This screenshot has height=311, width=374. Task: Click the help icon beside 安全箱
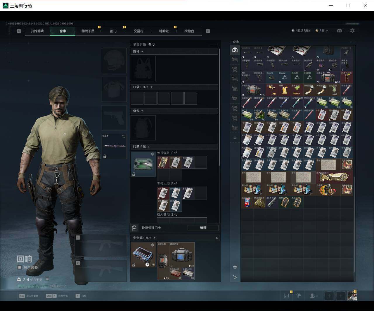[x=155, y=238]
